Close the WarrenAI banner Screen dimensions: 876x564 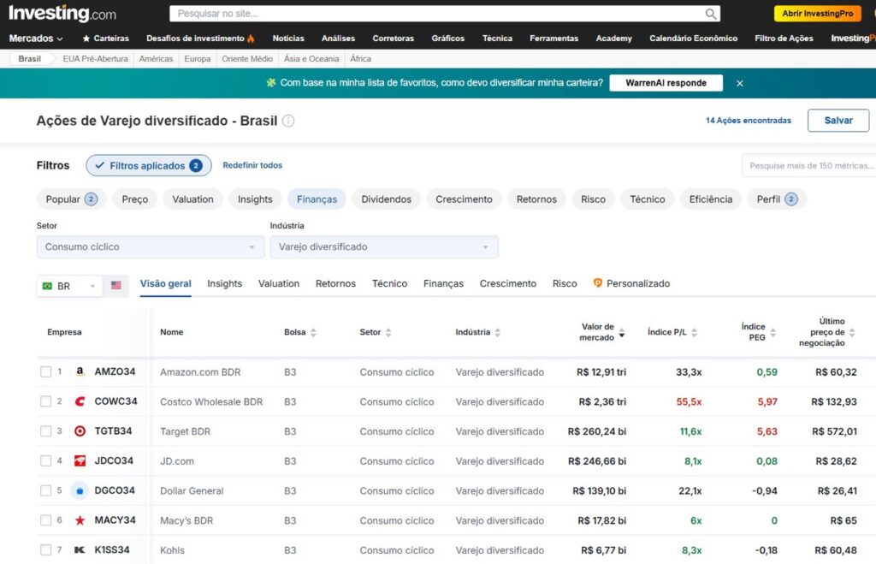click(740, 83)
